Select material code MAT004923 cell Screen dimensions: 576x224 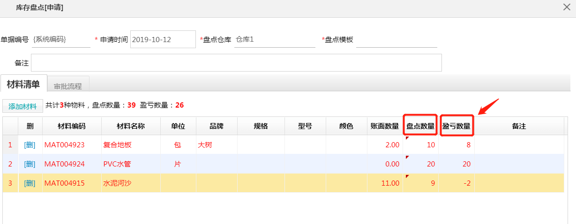[x=65, y=145]
